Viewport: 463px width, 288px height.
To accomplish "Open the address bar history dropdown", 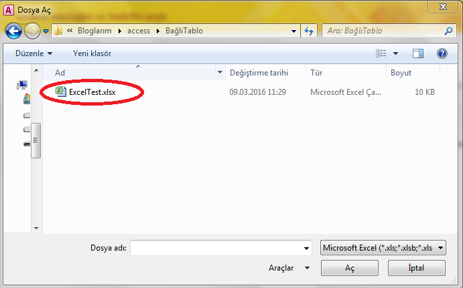I will pos(293,31).
